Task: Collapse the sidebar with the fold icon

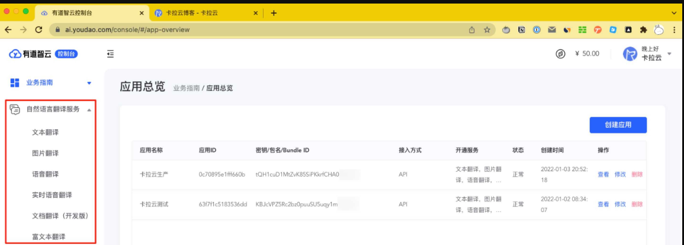Action: pos(110,54)
